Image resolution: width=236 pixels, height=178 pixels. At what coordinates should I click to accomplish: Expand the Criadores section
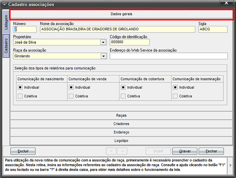[121, 124]
